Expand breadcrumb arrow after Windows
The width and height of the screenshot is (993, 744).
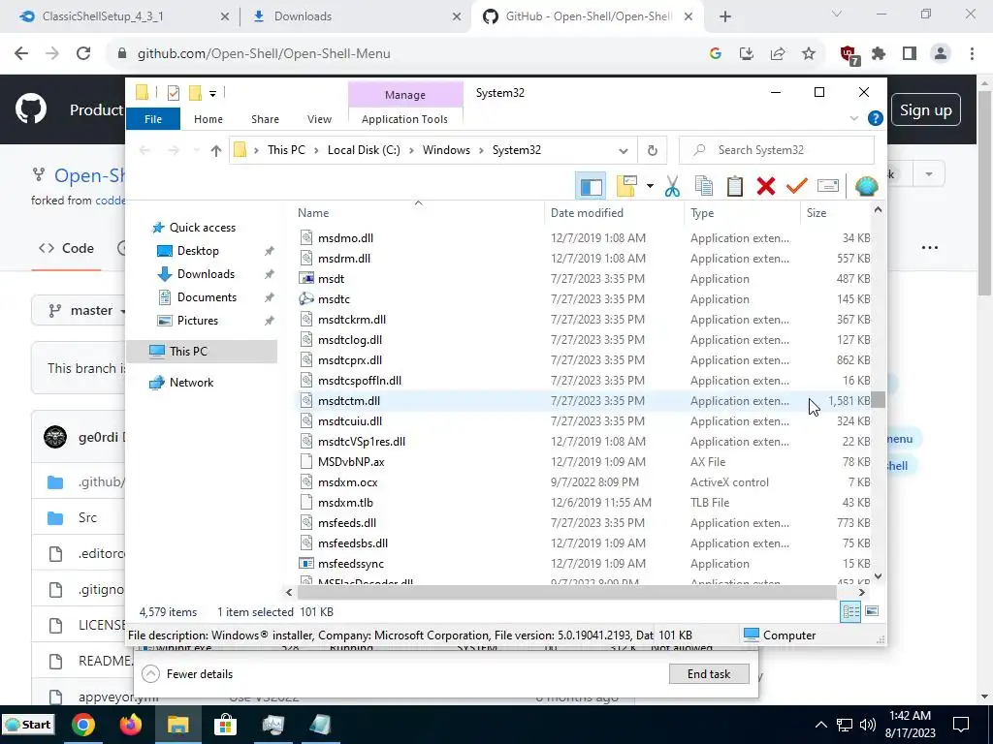[x=481, y=150]
